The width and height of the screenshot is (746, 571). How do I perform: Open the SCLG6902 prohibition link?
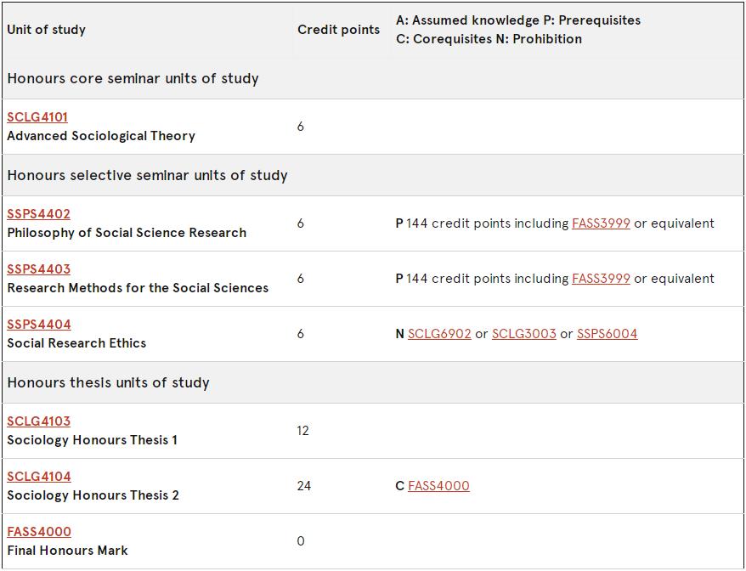click(x=439, y=334)
